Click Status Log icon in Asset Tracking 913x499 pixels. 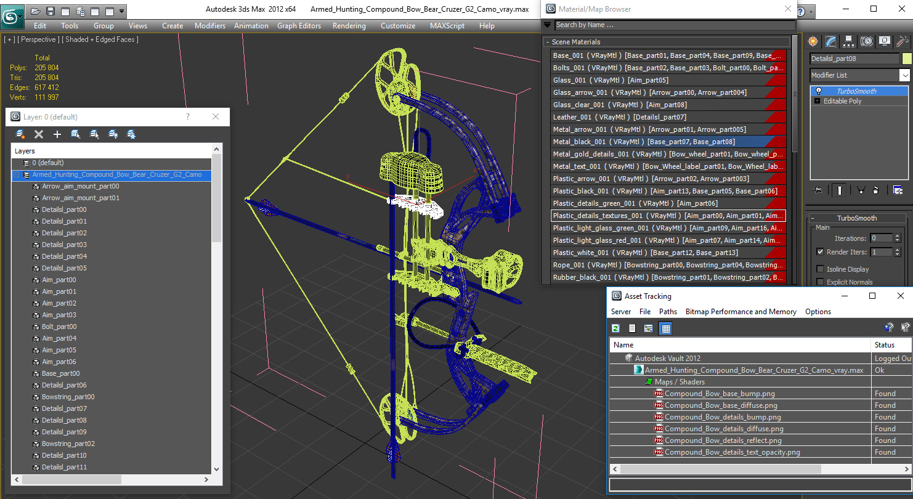631,328
